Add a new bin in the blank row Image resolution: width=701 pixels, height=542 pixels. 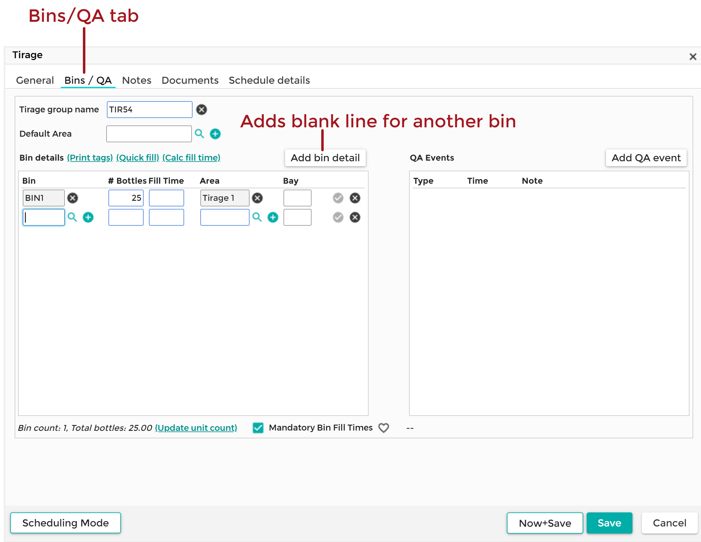(x=88, y=217)
